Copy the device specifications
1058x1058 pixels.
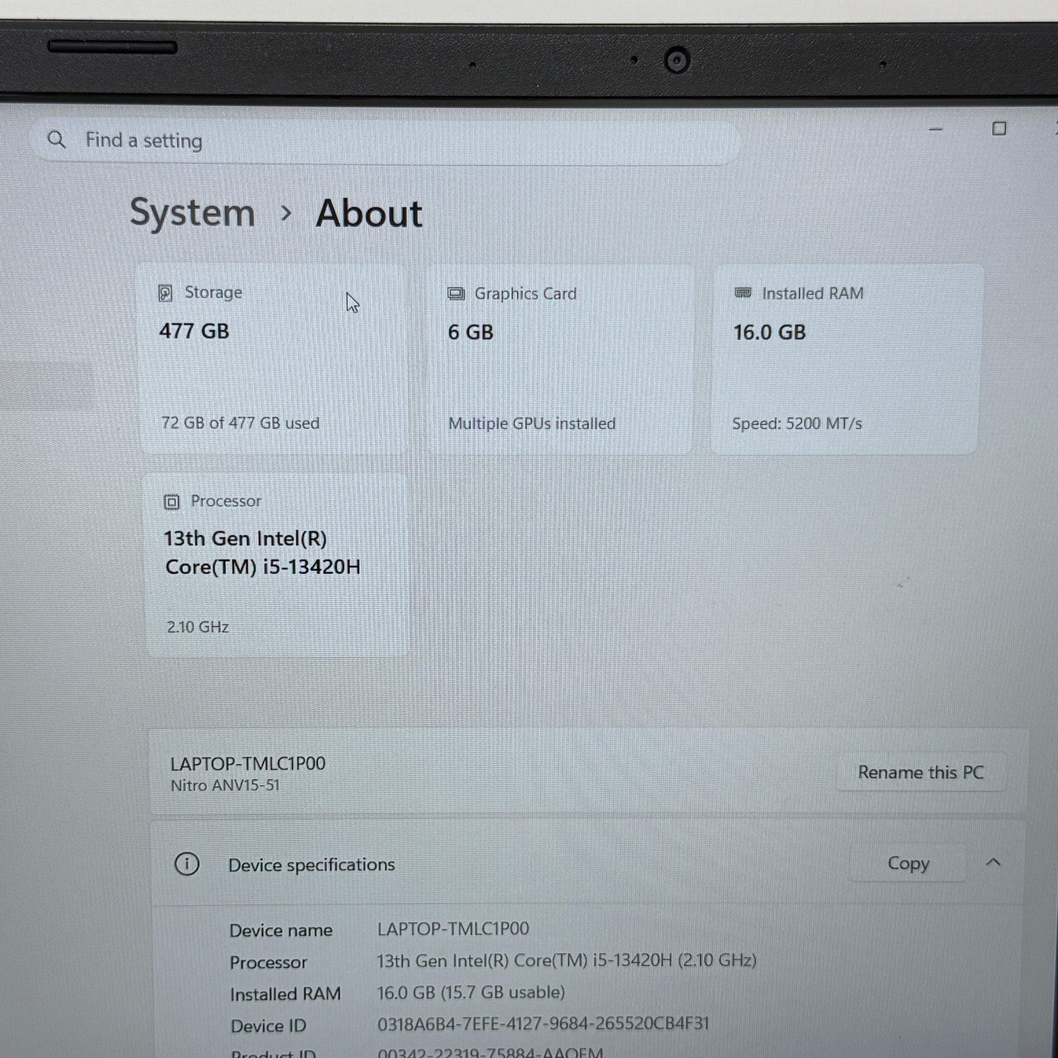[908, 863]
